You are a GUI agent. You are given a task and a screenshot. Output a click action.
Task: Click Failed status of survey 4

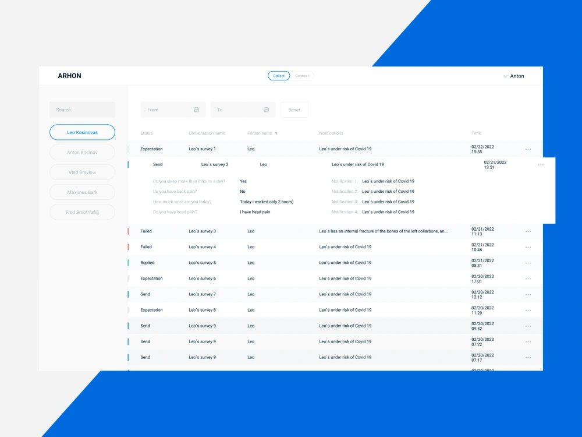[146, 246]
